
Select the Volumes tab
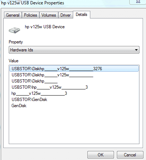click(49, 15)
